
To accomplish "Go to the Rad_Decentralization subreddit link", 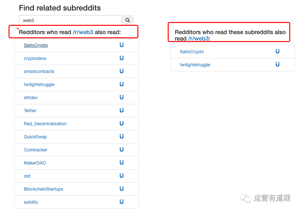I will click(45, 124).
